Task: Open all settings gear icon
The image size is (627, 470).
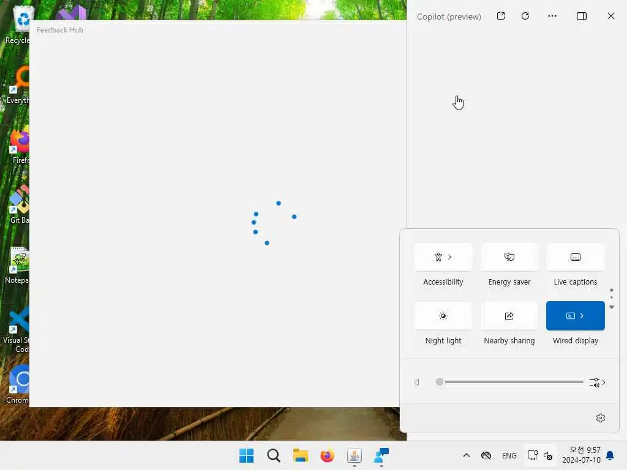Action: click(601, 418)
